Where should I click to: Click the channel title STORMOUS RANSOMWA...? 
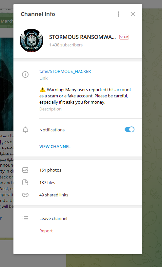[x=83, y=37]
